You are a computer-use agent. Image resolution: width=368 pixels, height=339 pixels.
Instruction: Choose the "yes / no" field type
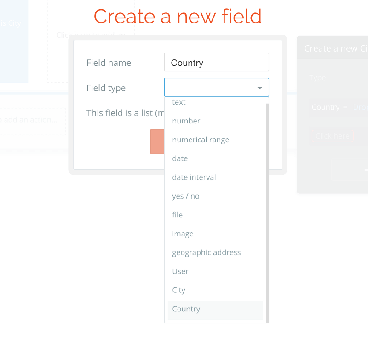(x=186, y=196)
